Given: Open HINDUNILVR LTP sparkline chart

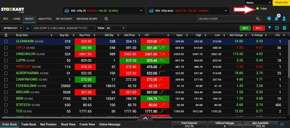Looking at the screenshot, I should click(x=162, y=54).
